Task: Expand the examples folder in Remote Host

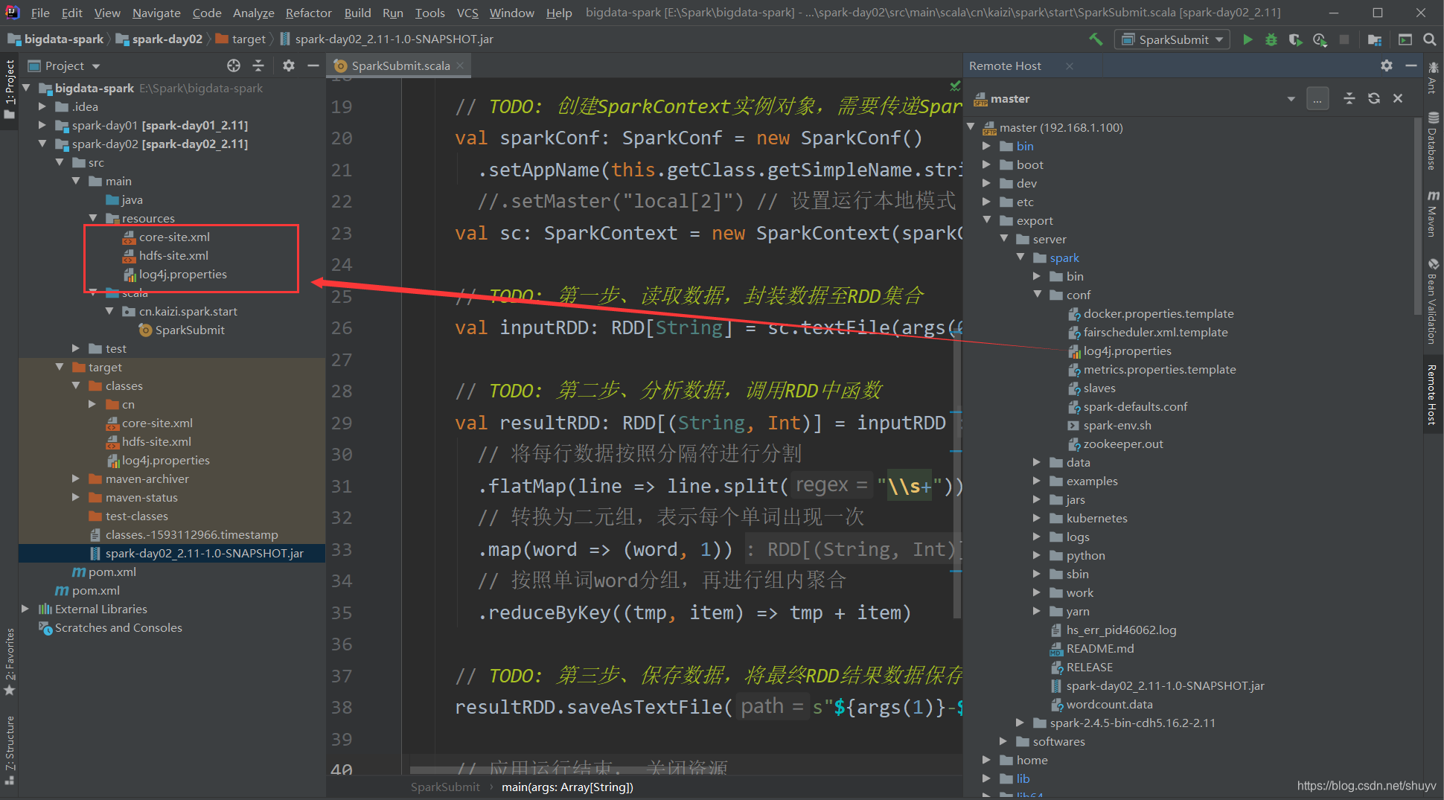Action: [x=1038, y=481]
